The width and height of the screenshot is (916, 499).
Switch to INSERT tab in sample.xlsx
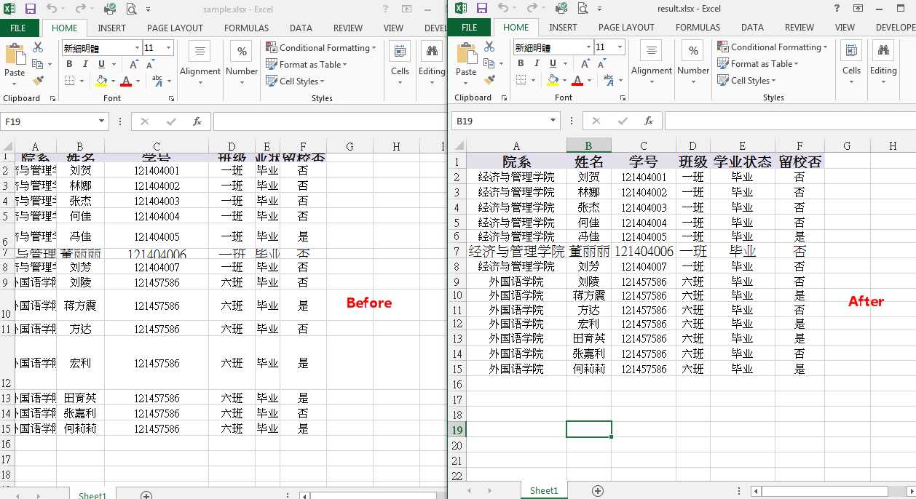click(111, 28)
